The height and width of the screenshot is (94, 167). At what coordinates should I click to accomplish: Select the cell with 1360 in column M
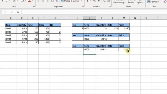click(x=124, y=28)
